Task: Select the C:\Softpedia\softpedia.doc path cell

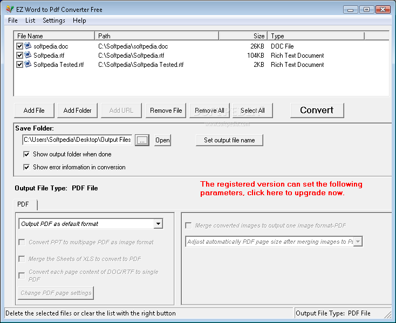Action: pyautogui.click(x=133, y=46)
